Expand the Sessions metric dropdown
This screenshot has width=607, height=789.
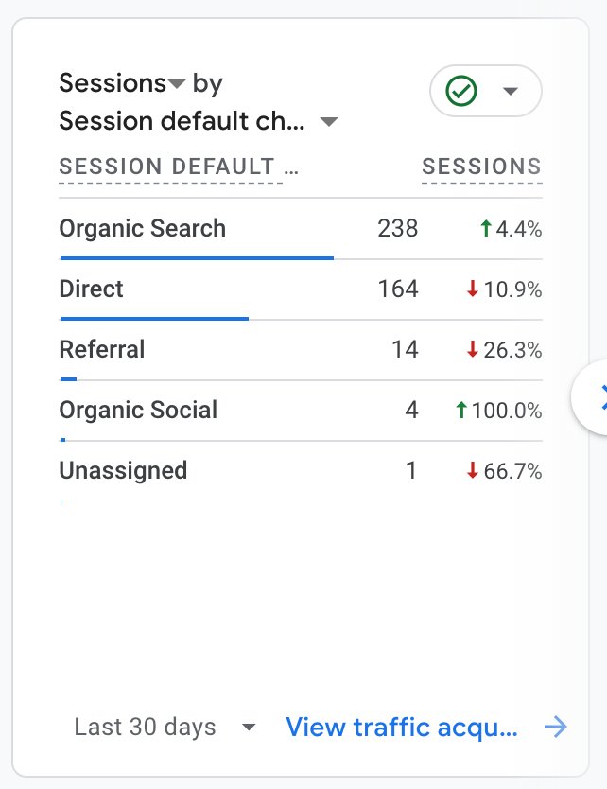pos(177,85)
